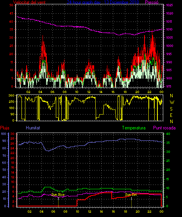Viewport: 182px width, 217px height.
Task: Click the upper wind chart's 12 hour label
Action: tap(89, 92)
